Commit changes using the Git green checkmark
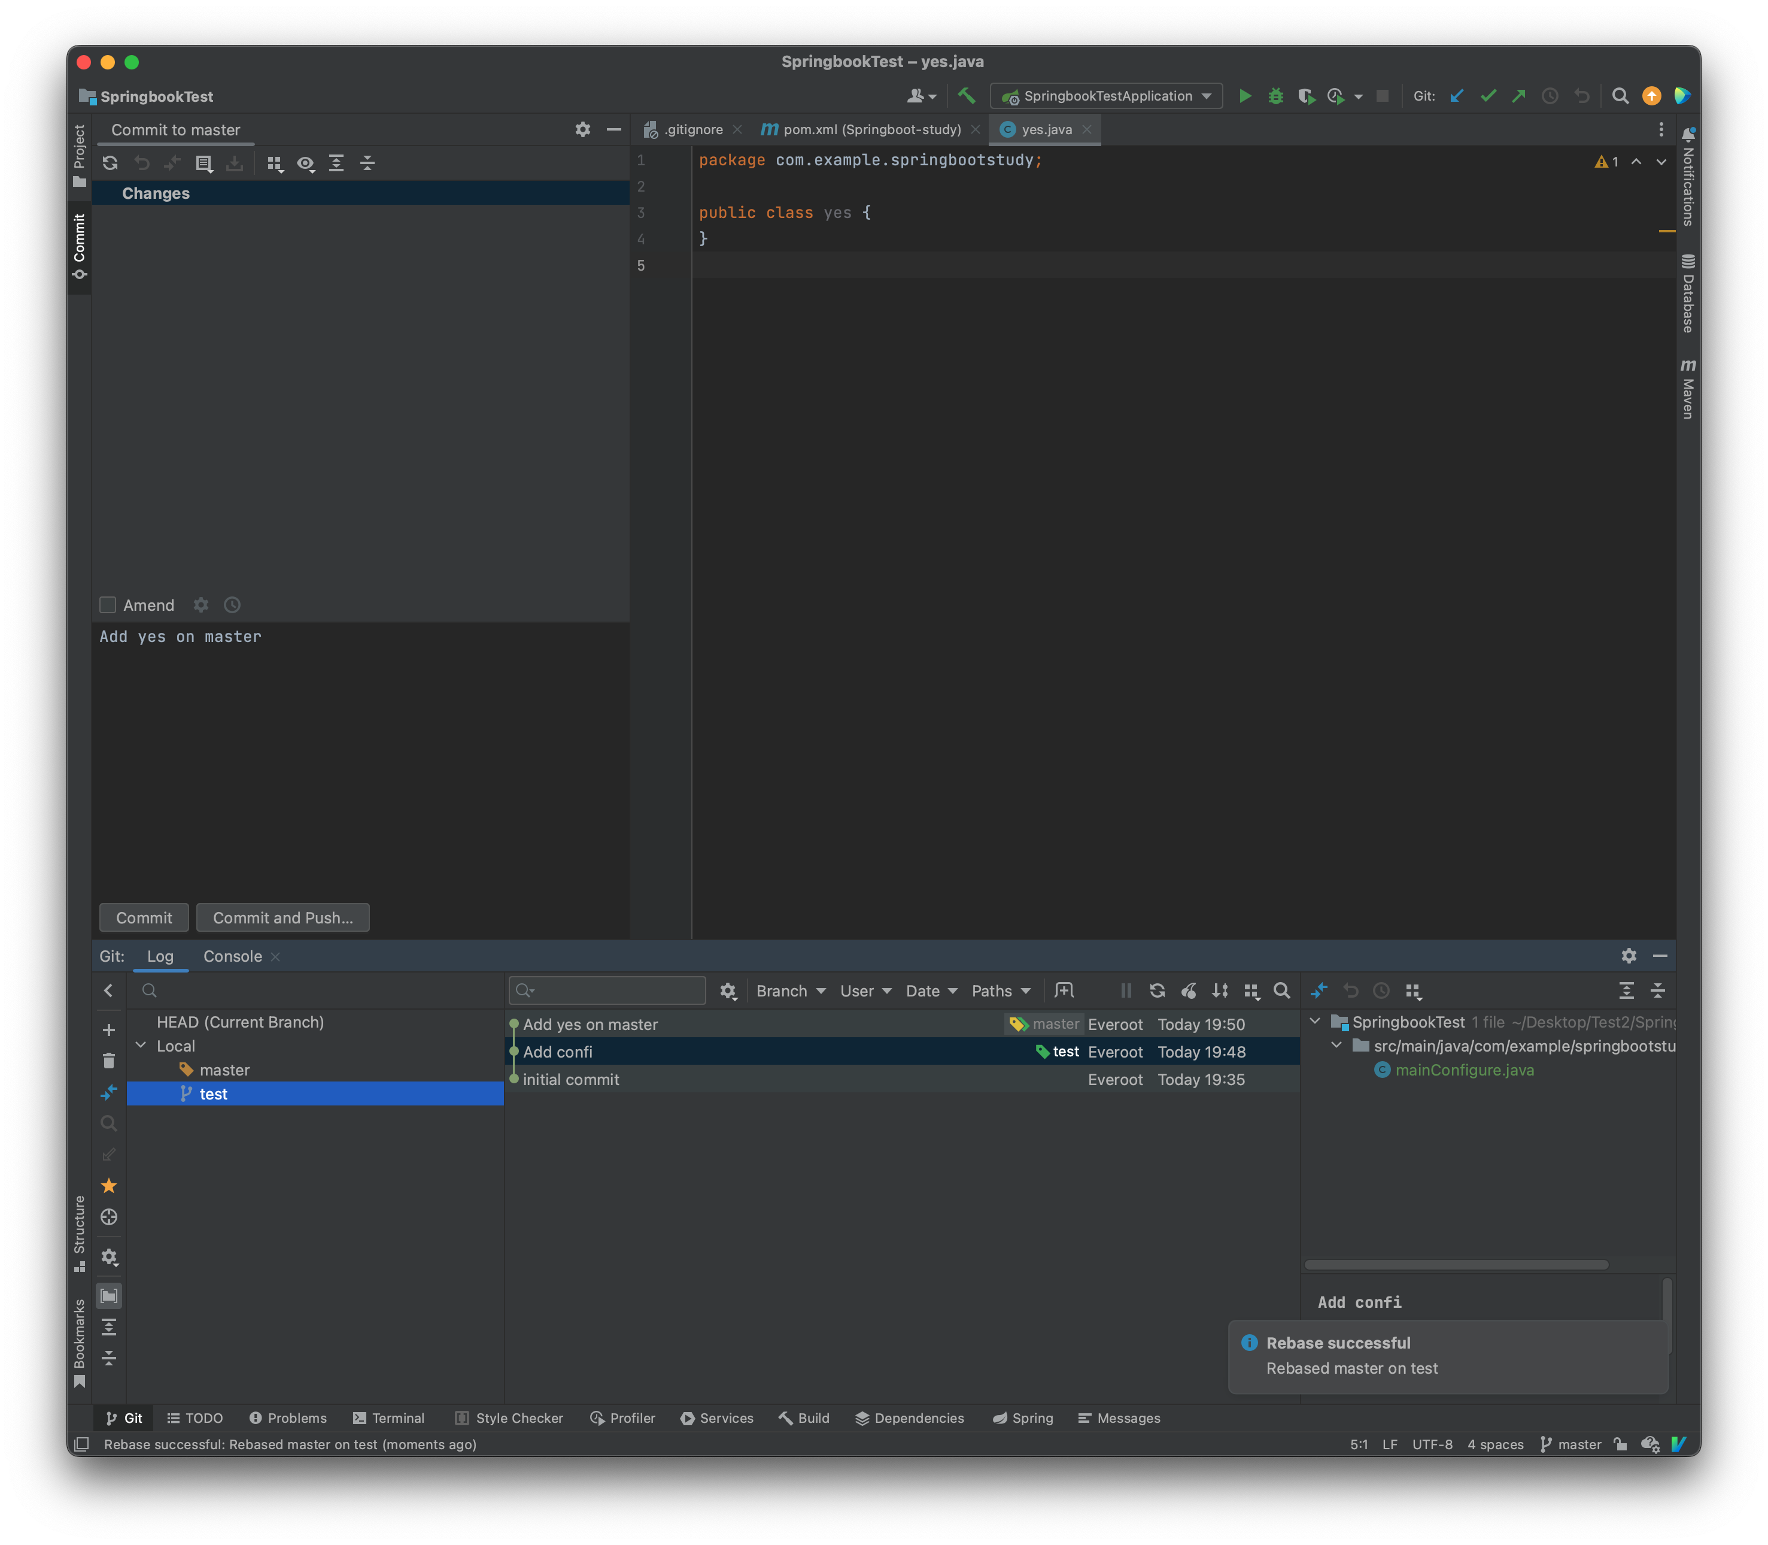The width and height of the screenshot is (1768, 1545). pos(1488,96)
